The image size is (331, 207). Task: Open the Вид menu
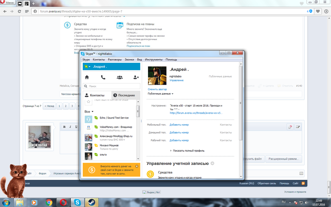pos(139,60)
